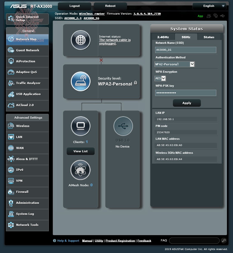Click the IPv6 icon in sidebar

(11, 170)
